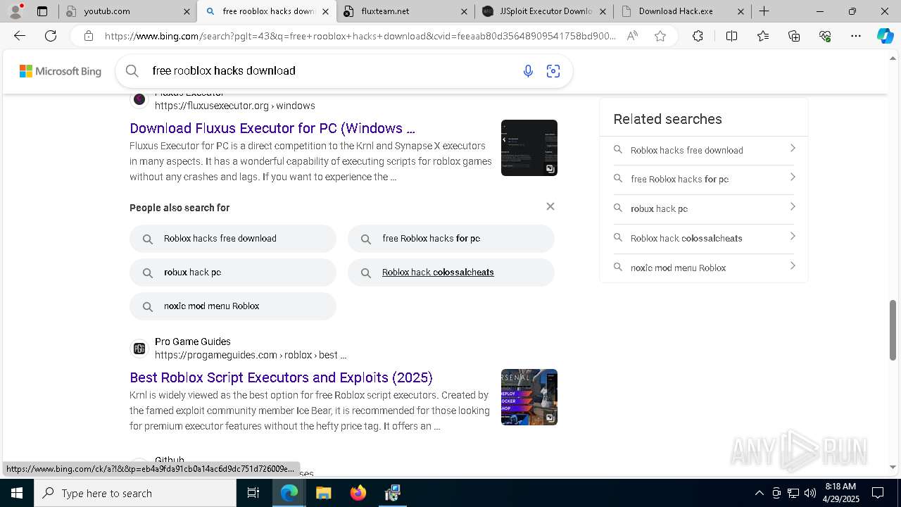The height and width of the screenshot is (507, 901).
Task: Show hidden system tray icons chevron
Action: (x=759, y=493)
